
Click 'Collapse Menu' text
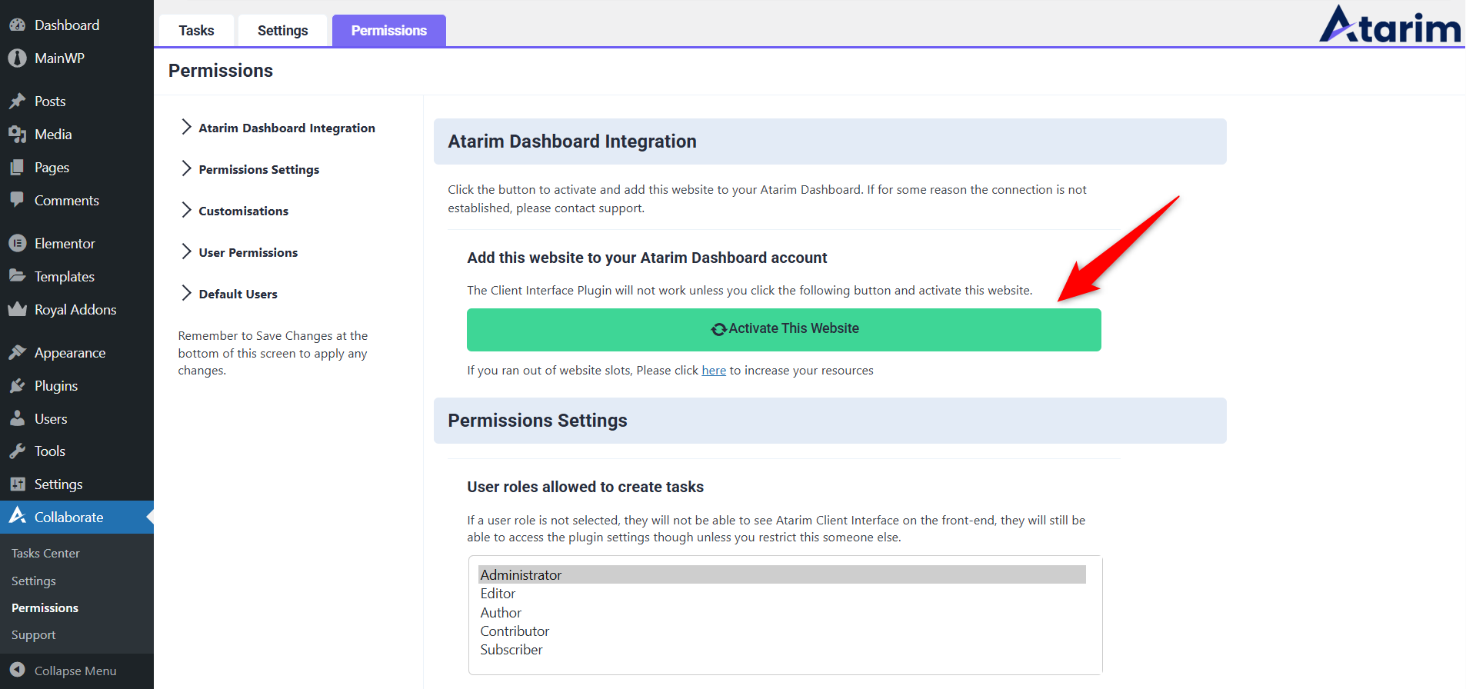[x=75, y=671]
